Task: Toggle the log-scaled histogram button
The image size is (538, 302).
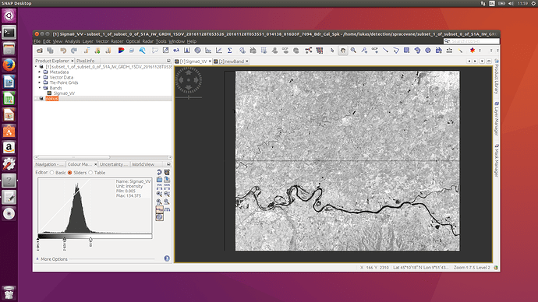Action: tap(159, 209)
